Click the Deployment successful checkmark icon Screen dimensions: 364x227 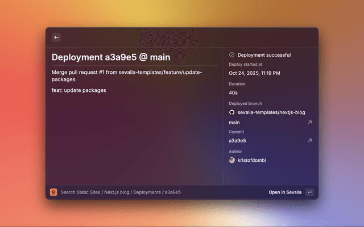pyautogui.click(x=232, y=55)
